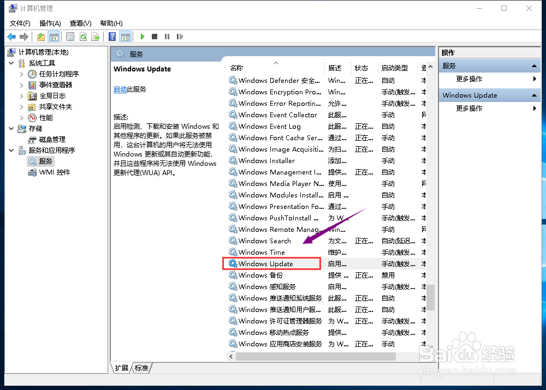Select Performance (性能) tree node
The width and height of the screenshot is (546, 390).
click(x=46, y=118)
